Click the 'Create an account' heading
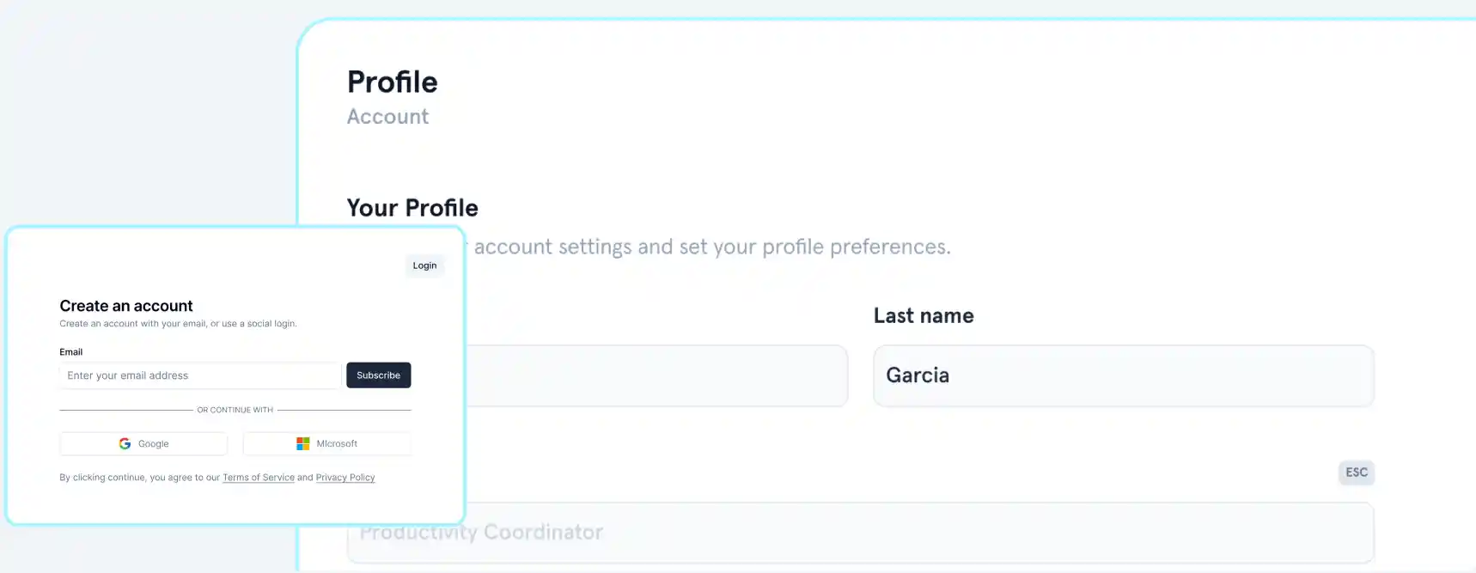1476x573 pixels. coord(126,306)
